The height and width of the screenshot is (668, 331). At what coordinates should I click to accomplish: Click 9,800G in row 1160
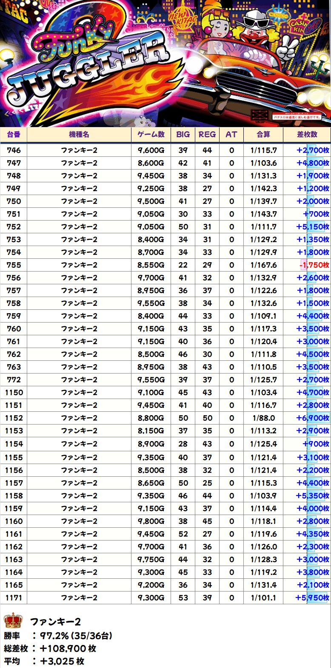[151, 521]
